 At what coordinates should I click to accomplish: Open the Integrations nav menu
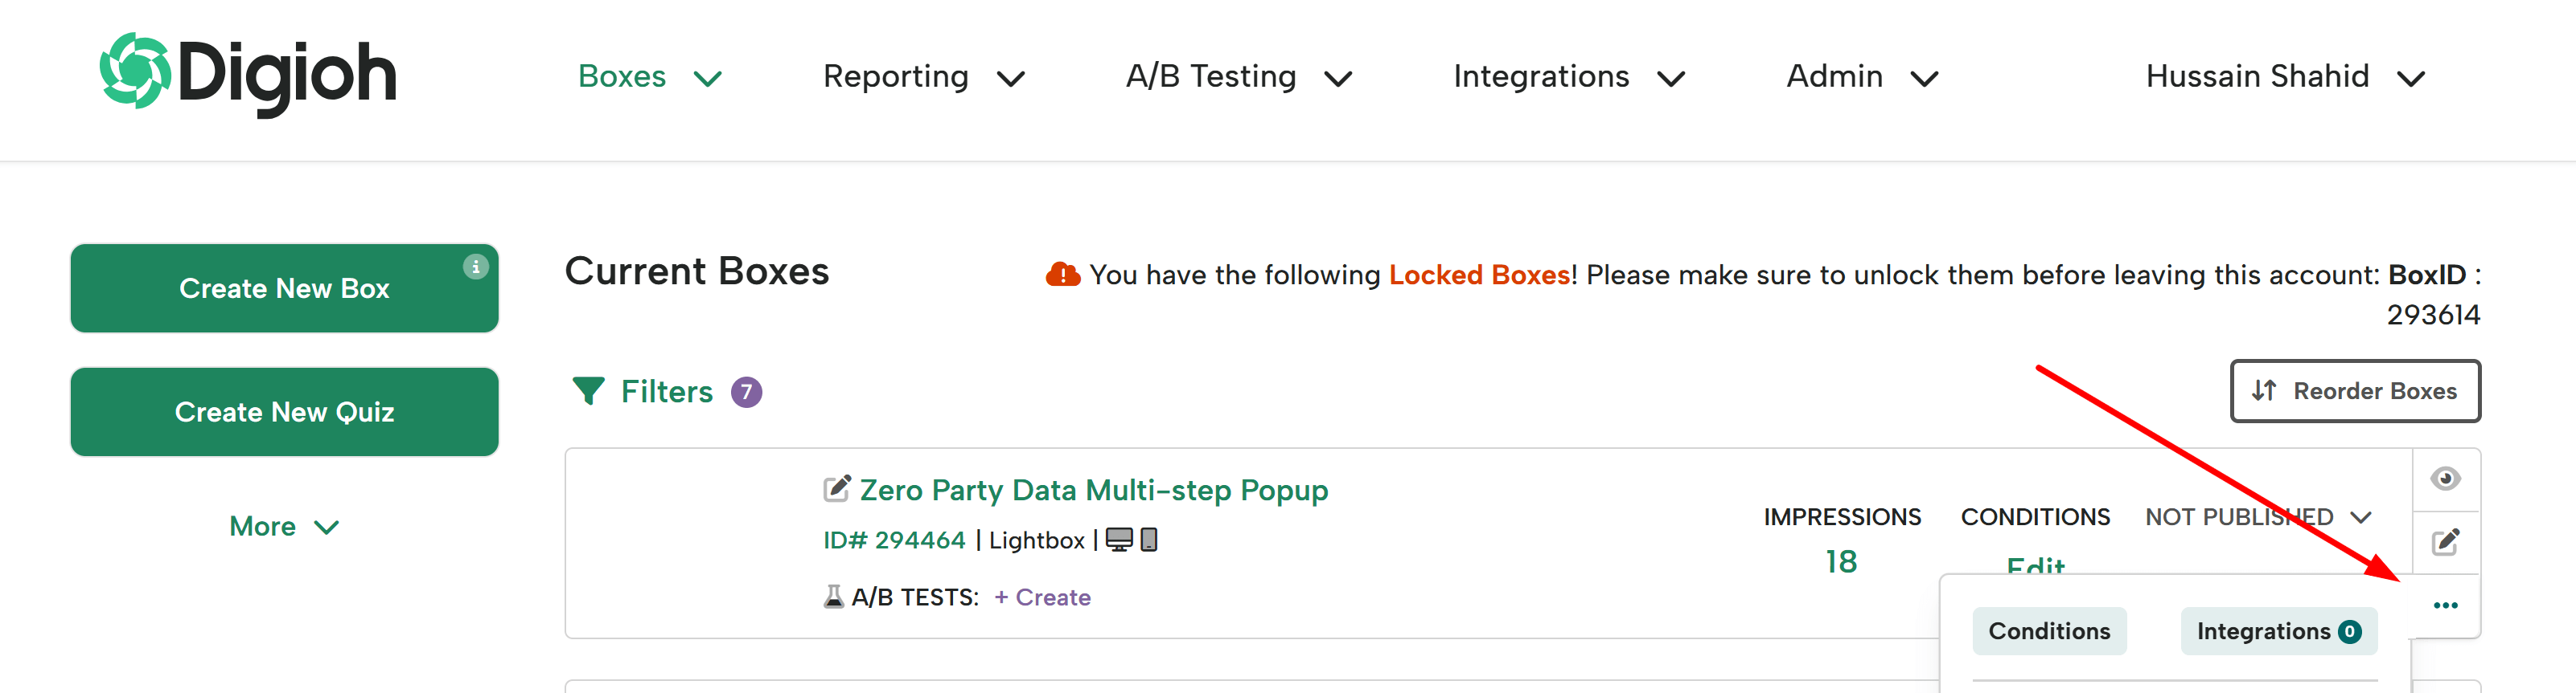(1569, 77)
